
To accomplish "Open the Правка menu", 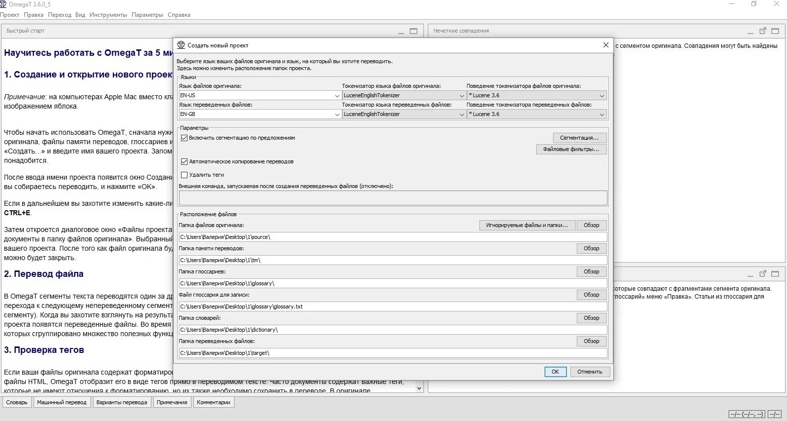I will pos(34,15).
